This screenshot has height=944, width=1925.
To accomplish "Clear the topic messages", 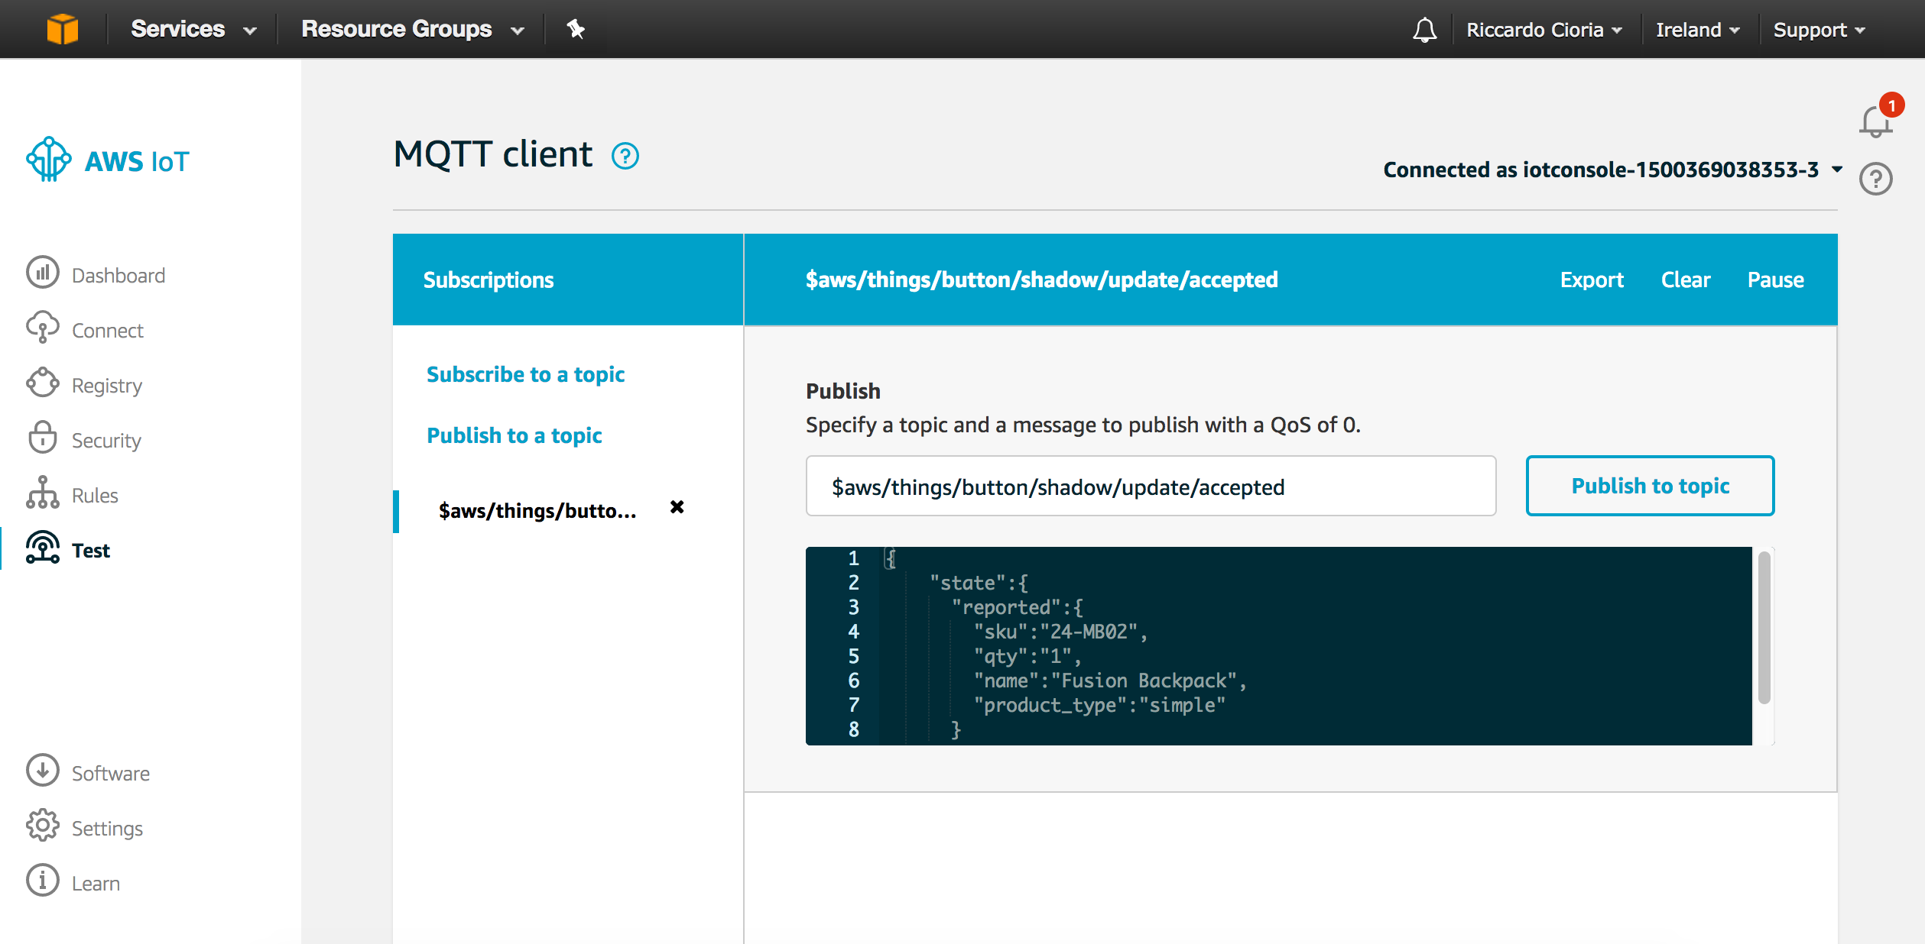I will pyautogui.click(x=1686, y=280).
